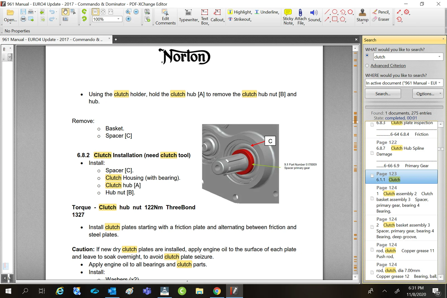
Task: Open a new tab with plus button
Action: pos(116,39)
